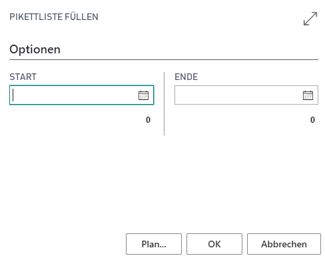Open the ENDE date calendar picker

coord(308,95)
